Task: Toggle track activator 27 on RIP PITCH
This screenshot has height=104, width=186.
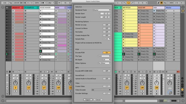Action: [x=127, y=88]
